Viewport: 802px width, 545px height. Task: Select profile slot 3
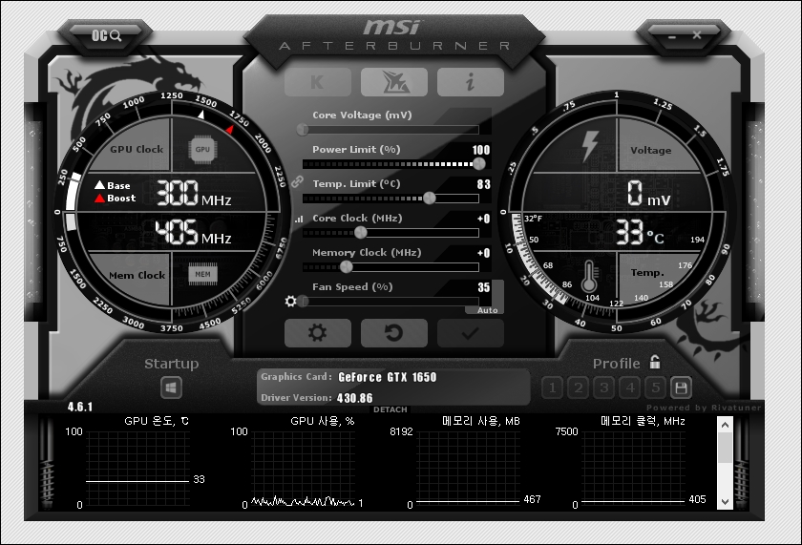coord(604,388)
